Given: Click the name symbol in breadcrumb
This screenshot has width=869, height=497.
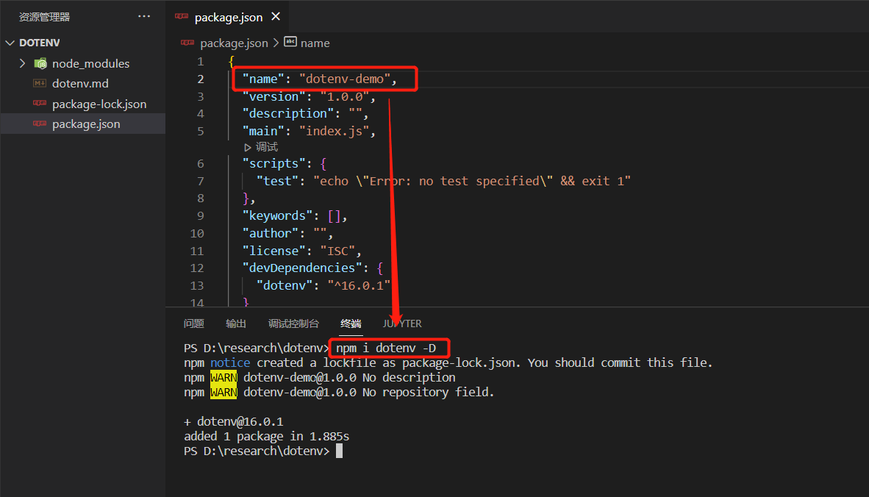Looking at the screenshot, I should click(315, 43).
